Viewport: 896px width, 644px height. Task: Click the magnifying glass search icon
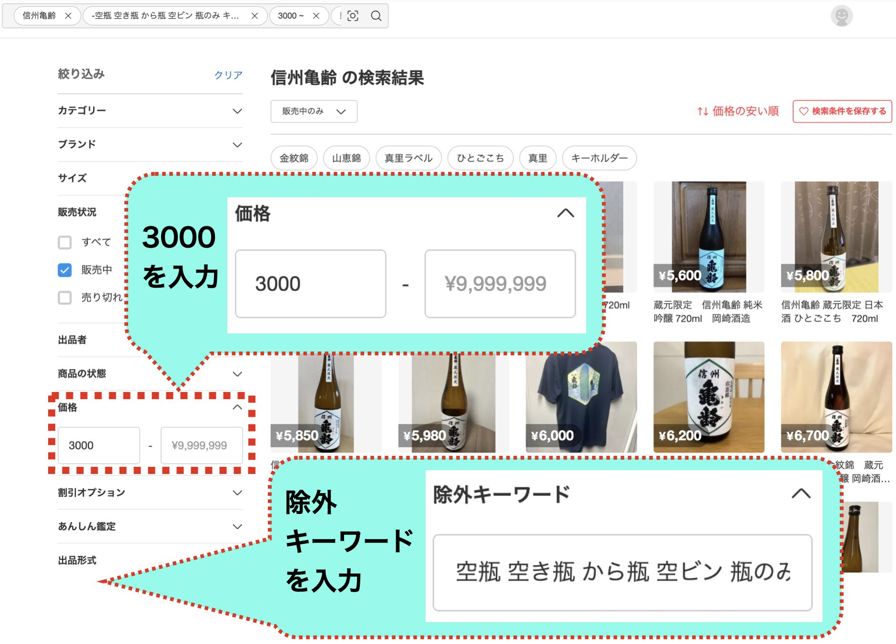pyautogui.click(x=376, y=16)
